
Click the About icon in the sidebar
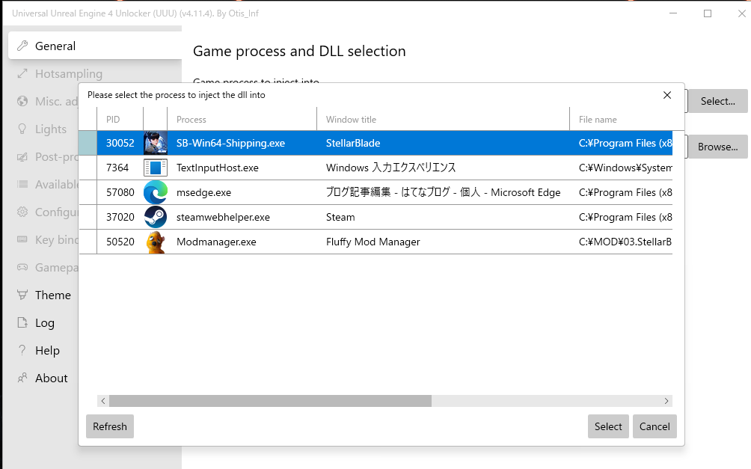(22, 378)
